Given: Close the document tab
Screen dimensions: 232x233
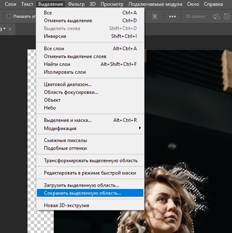Looking at the screenshot, I should (10, 29).
